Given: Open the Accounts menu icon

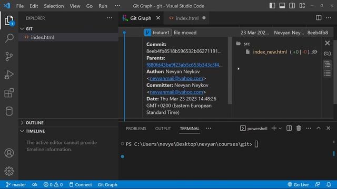Looking at the screenshot, I should tap(9, 153).
